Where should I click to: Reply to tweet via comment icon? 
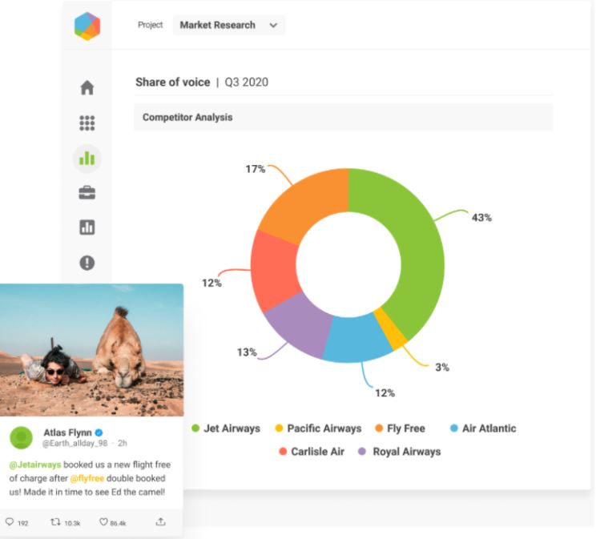(x=10, y=522)
